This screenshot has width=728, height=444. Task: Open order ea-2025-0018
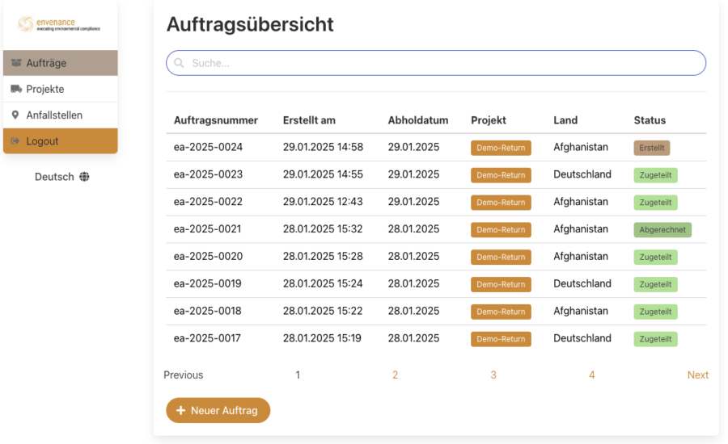tap(208, 311)
